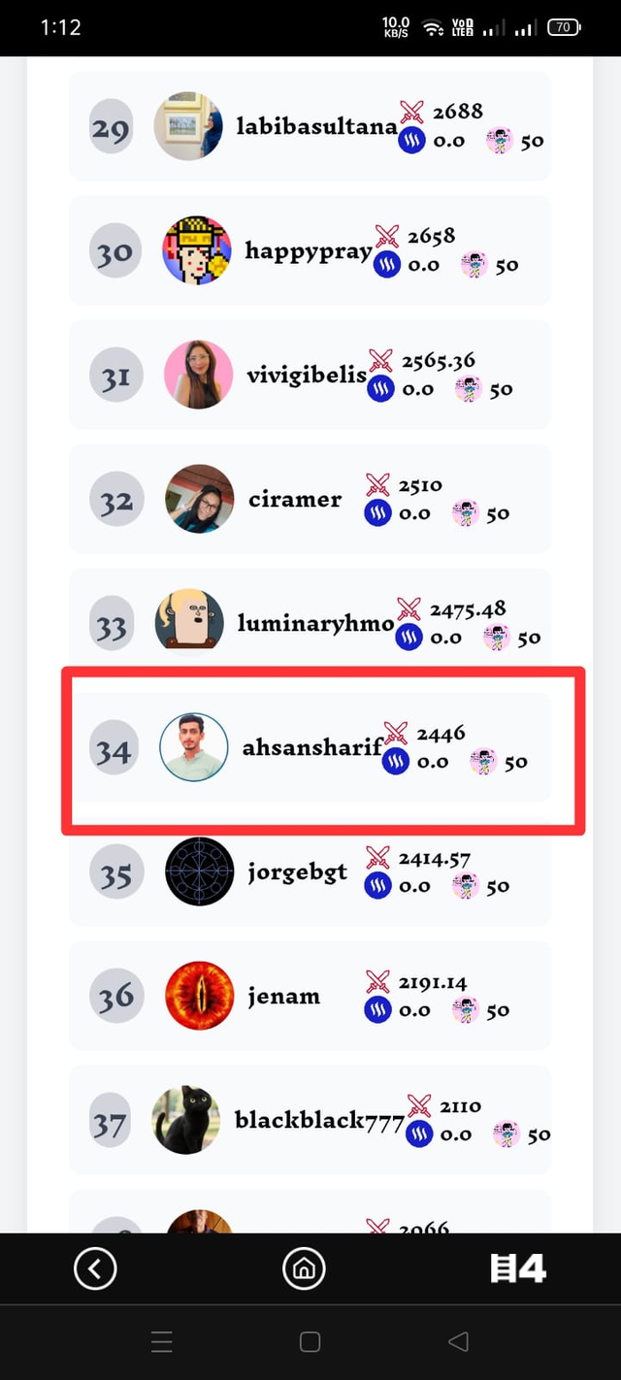
Task: Open labibasultana's profile picture
Action: click(188, 126)
